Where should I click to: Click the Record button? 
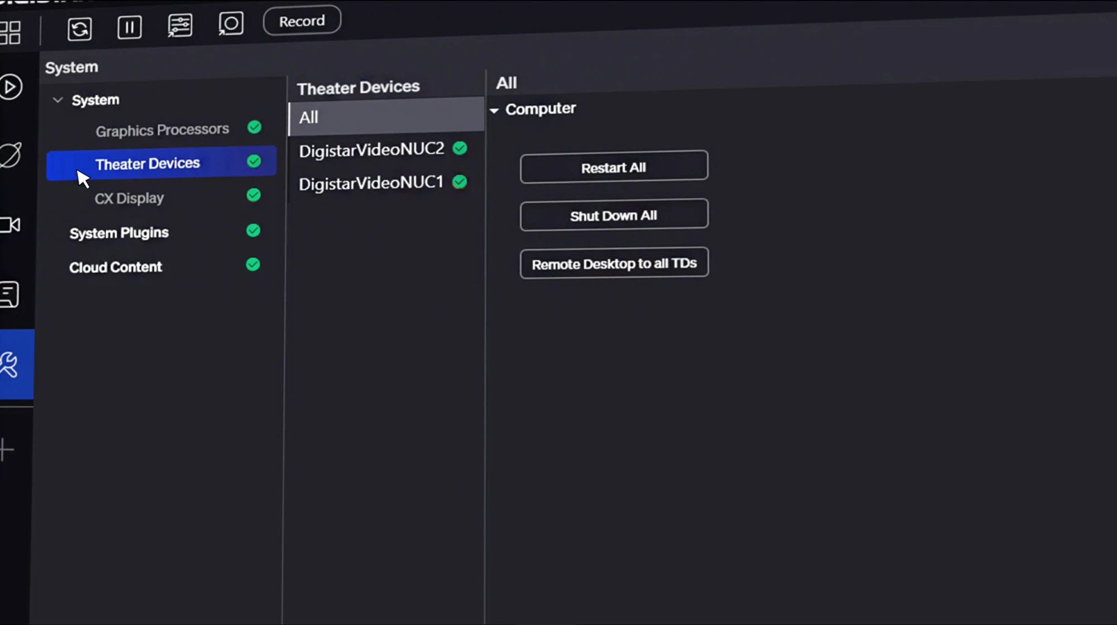302,21
